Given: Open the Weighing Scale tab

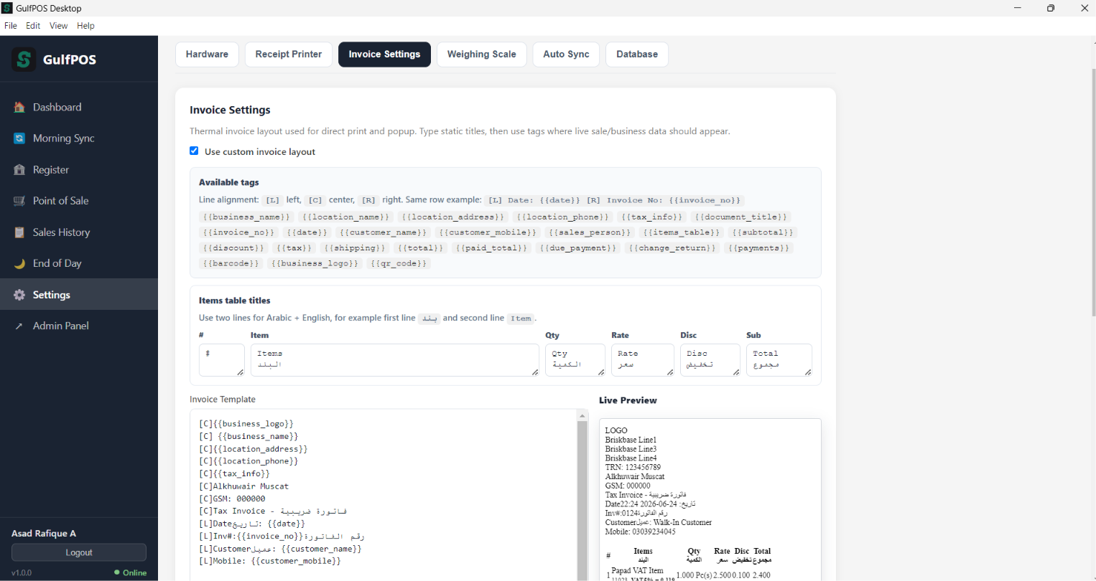Looking at the screenshot, I should coord(481,55).
